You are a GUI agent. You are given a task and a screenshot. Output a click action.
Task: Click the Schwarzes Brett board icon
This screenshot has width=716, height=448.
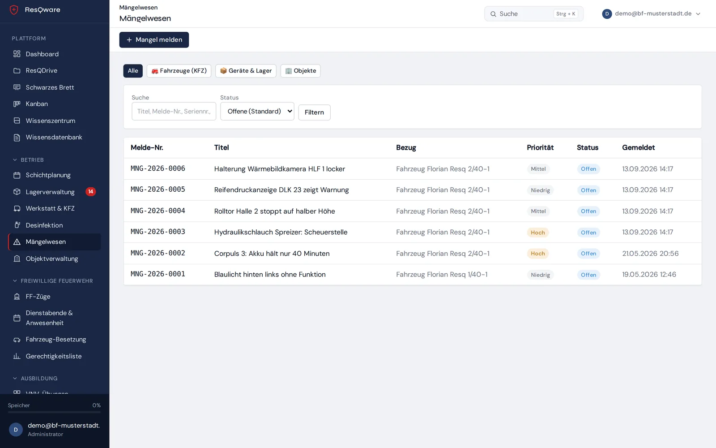point(17,87)
